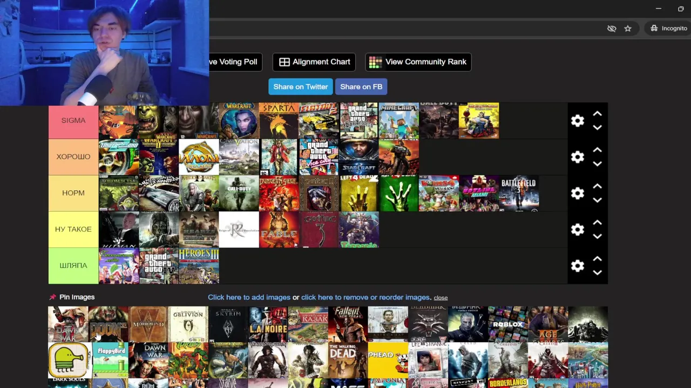Click the remove or reorder images link
The height and width of the screenshot is (388, 691).
pos(365,297)
